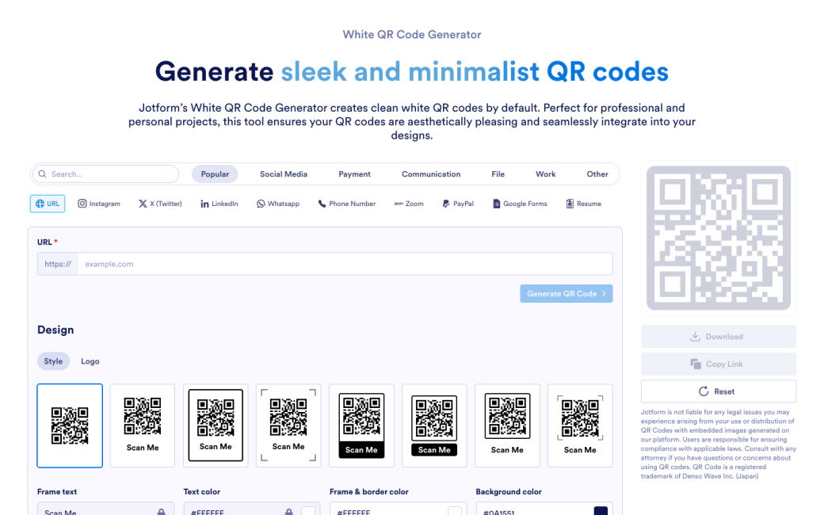Select the Whatsapp QR code type
Screen dimensions: 824x515
(278, 204)
